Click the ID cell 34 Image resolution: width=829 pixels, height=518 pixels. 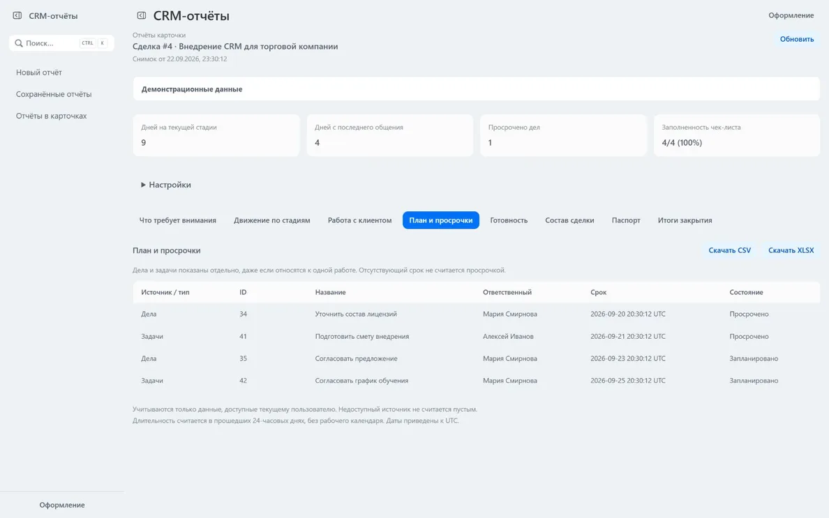pyautogui.click(x=244, y=314)
